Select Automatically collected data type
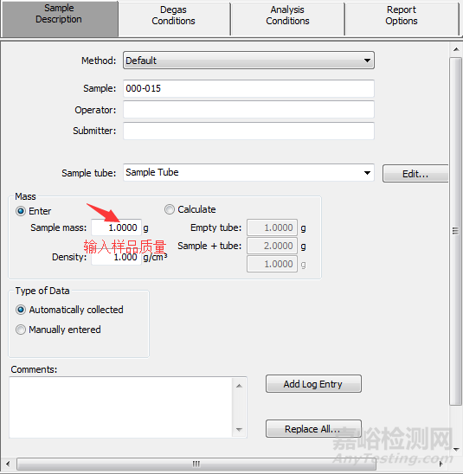 click(21, 310)
